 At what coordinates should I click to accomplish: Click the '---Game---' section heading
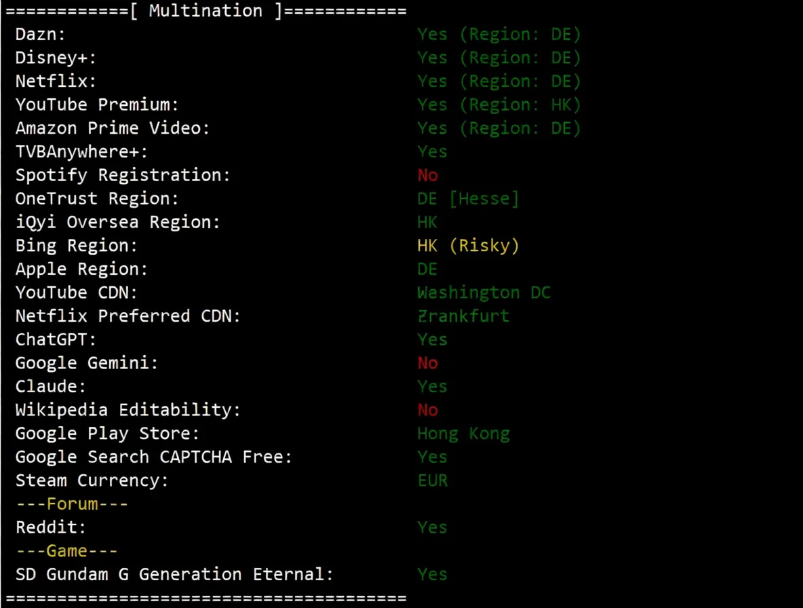[x=66, y=551]
